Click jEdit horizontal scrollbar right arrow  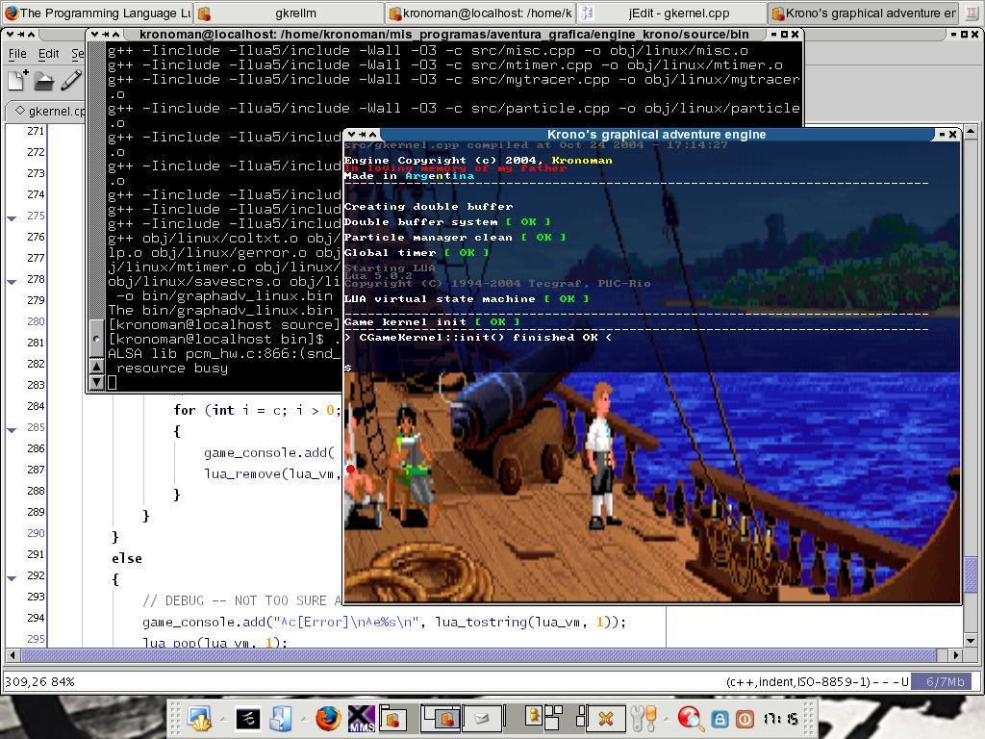click(955, 654)
